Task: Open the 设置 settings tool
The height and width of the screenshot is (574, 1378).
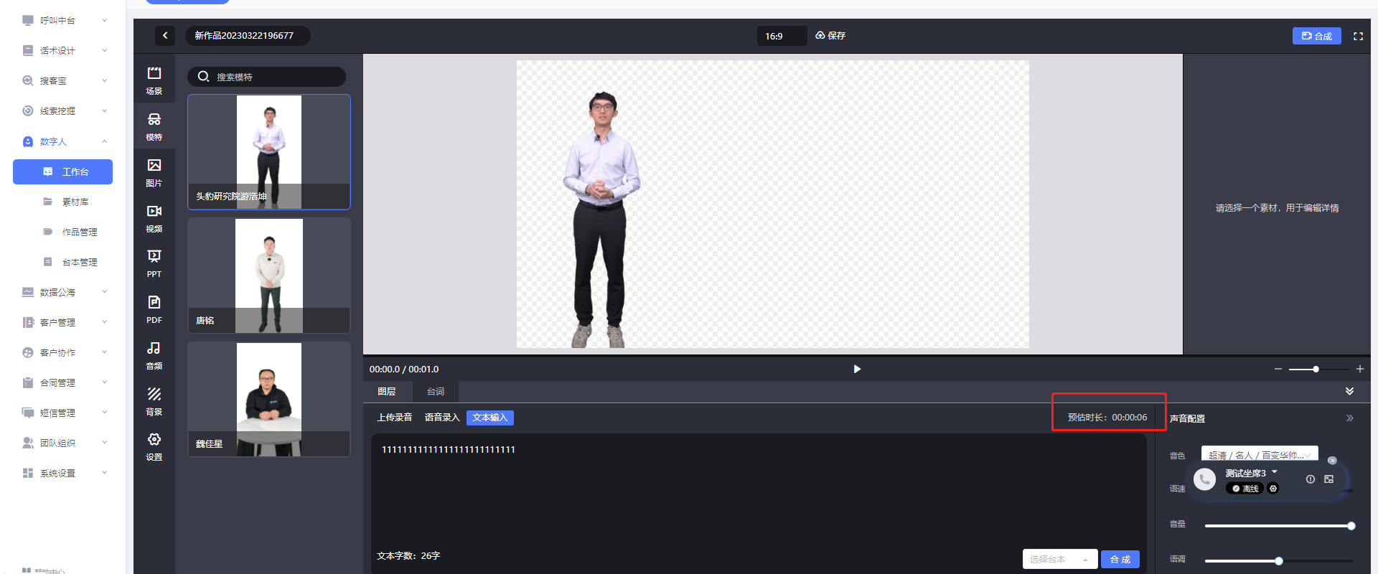Action: coord(154,446)
